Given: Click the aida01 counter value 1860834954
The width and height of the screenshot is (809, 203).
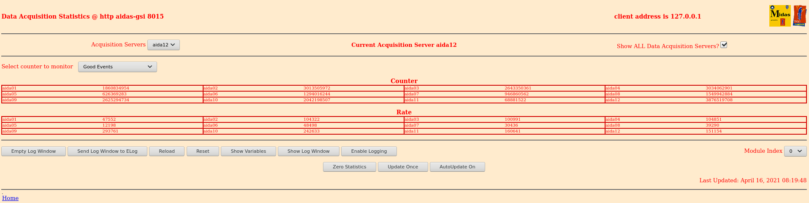Looking at the screenshot, I should 116,88.
